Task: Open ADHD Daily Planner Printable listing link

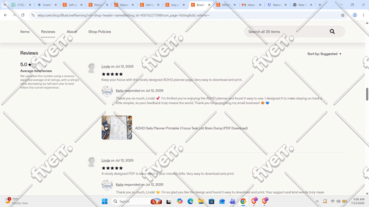Action: pos(191,128)
